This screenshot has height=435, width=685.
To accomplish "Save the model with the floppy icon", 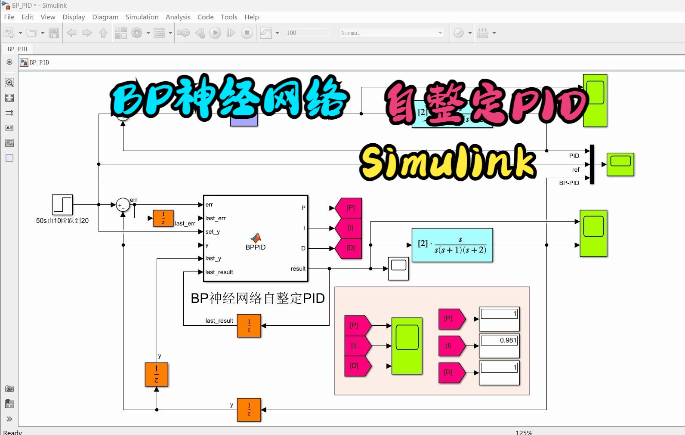I will point(54,33).
